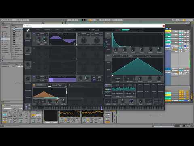The image size is (194, 146).
Task: Toggle sample keytrack icon
Action: point(94,77)
